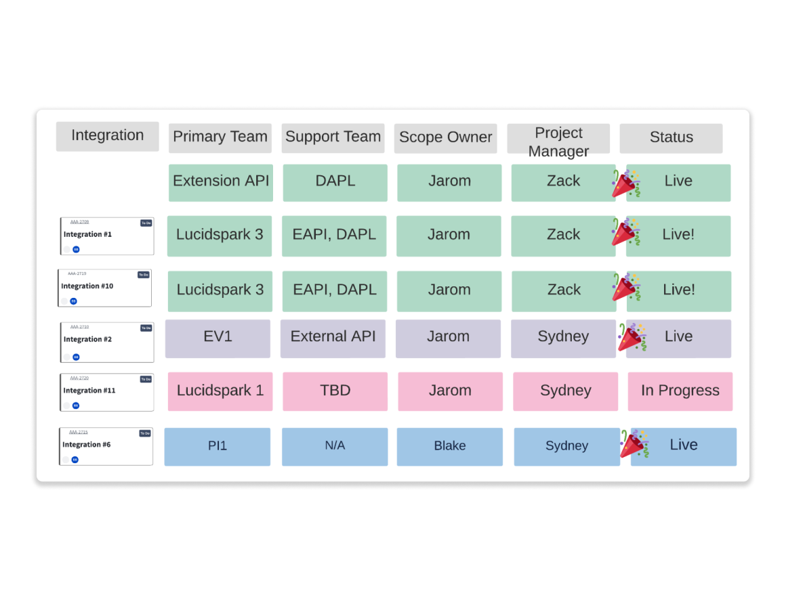The image size is (786, 589).
Task: Select the purple External API cell
Action: tap(333, 338)
